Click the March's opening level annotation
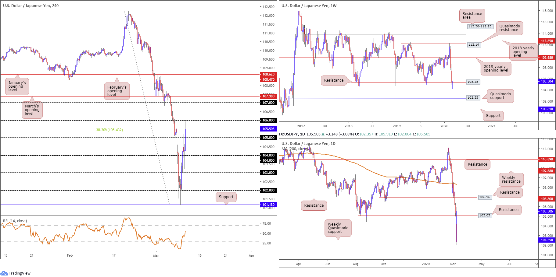 coord(32,110)
